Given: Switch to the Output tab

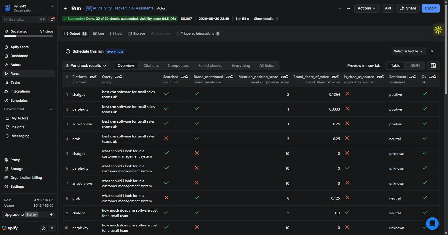Looking at the screenshot, I should click(76, 34).
